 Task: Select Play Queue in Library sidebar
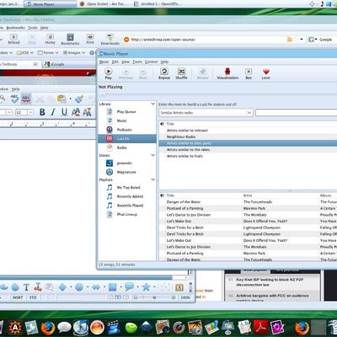(127, 112)
